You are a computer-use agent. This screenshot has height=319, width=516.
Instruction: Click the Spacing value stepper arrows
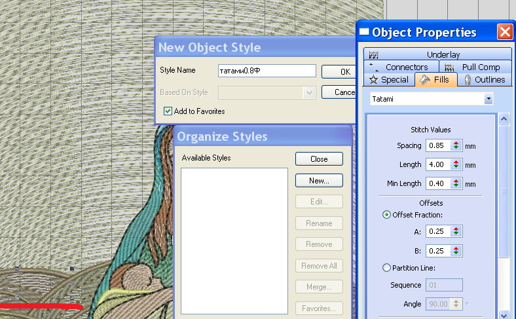[456, 145]
